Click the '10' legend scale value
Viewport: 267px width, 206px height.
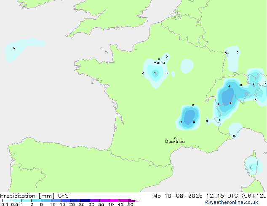53,204
